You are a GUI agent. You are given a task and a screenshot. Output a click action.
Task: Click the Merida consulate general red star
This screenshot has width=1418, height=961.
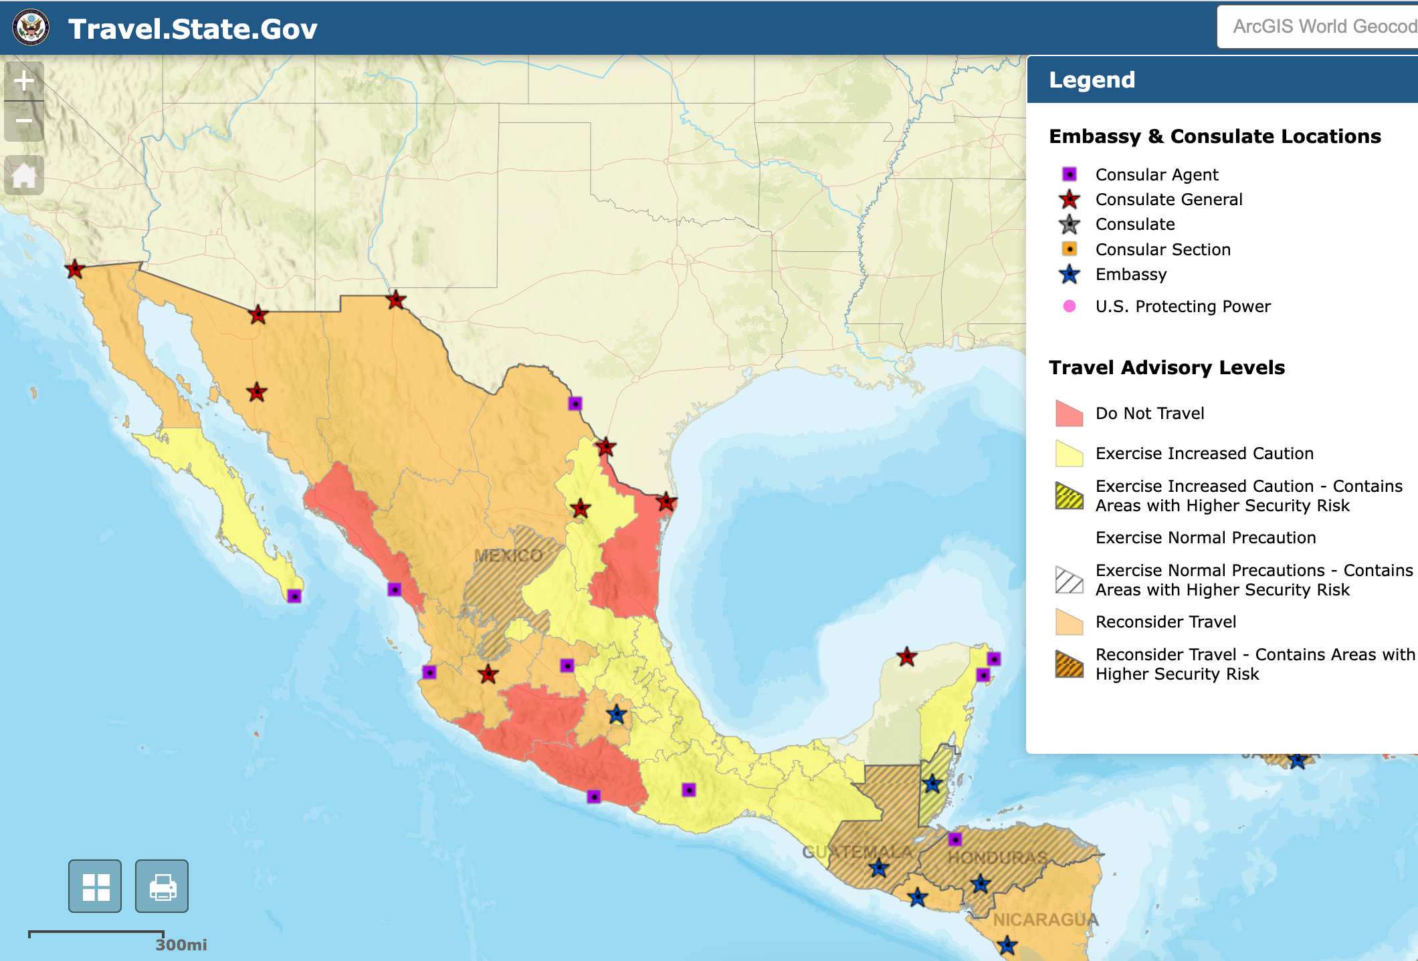(x=906, y=657)
